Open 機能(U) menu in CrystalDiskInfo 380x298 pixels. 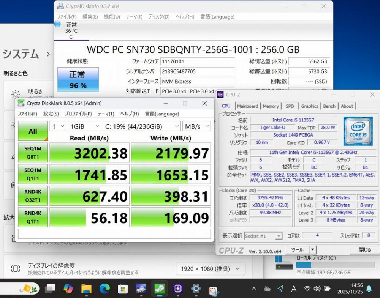click(x=112, y=17)
